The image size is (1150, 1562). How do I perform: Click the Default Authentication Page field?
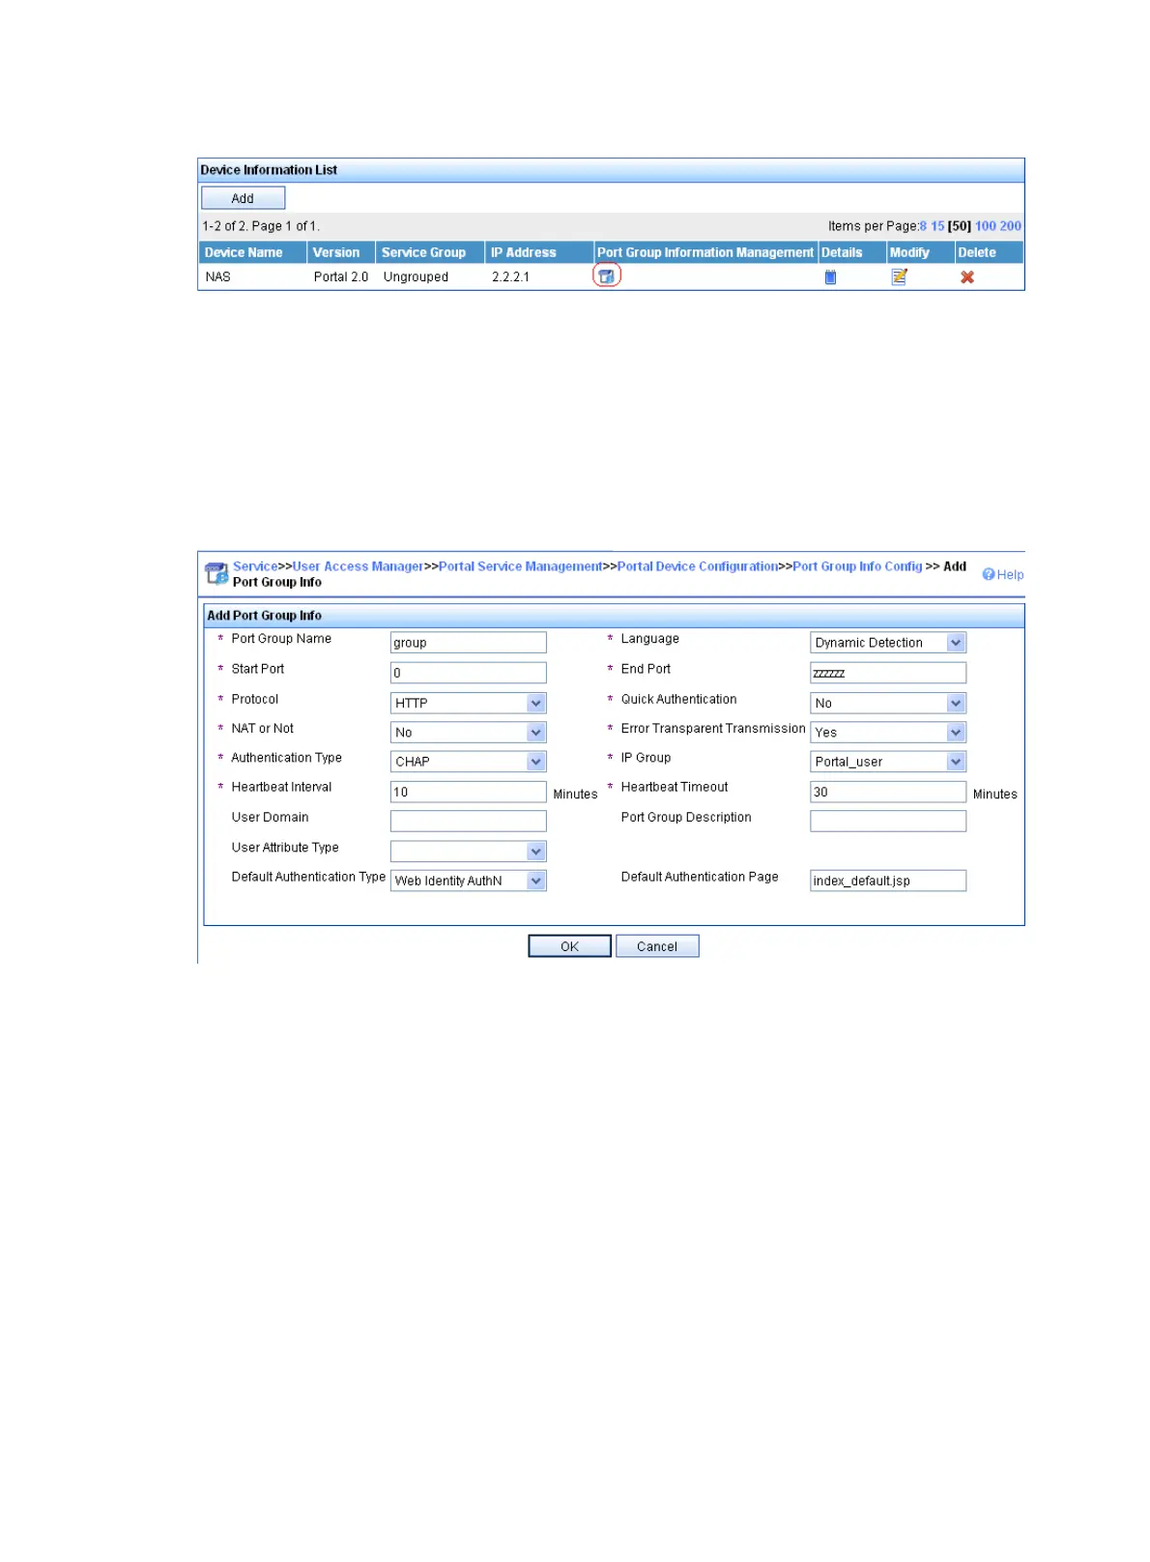click(888, 881)
